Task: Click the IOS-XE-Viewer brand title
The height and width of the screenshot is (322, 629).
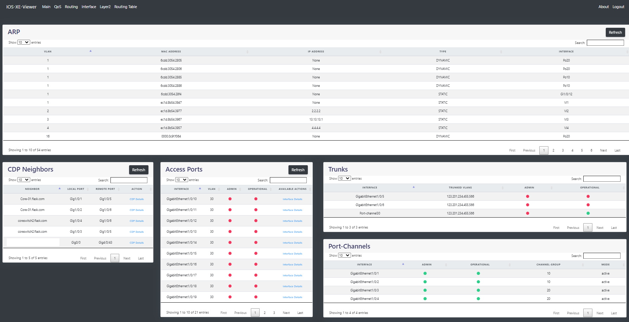Action: 21,7
